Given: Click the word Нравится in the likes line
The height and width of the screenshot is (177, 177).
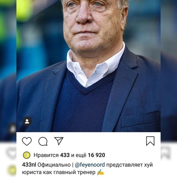Looking at the screenshot, I should (46, 155).
